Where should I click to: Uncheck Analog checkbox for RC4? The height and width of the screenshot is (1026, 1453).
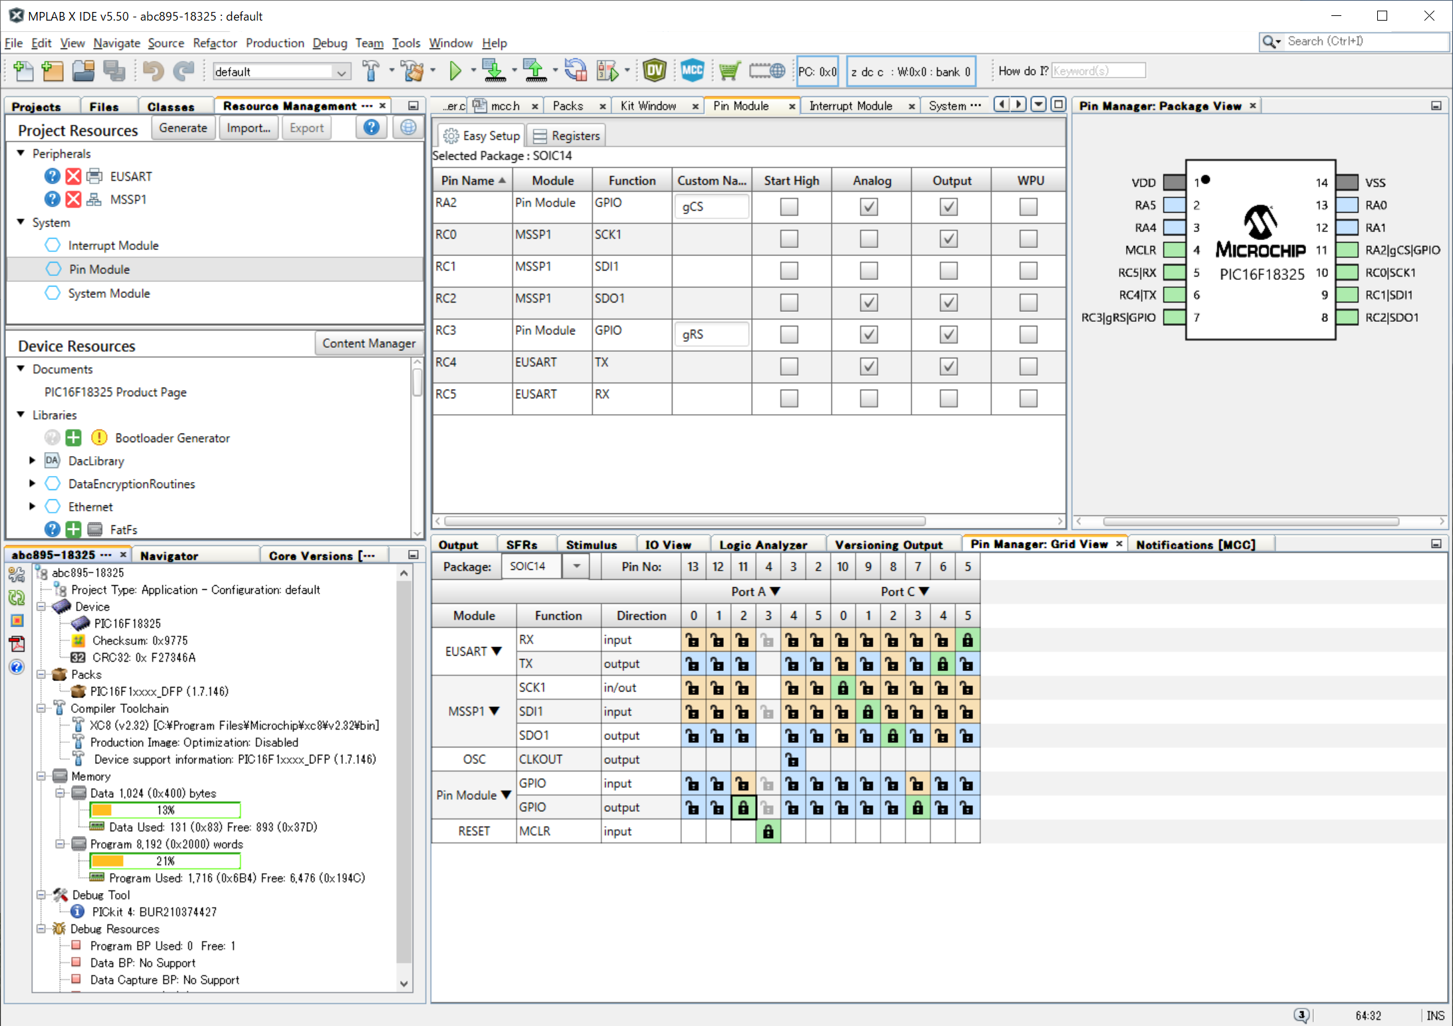point(869,366)
